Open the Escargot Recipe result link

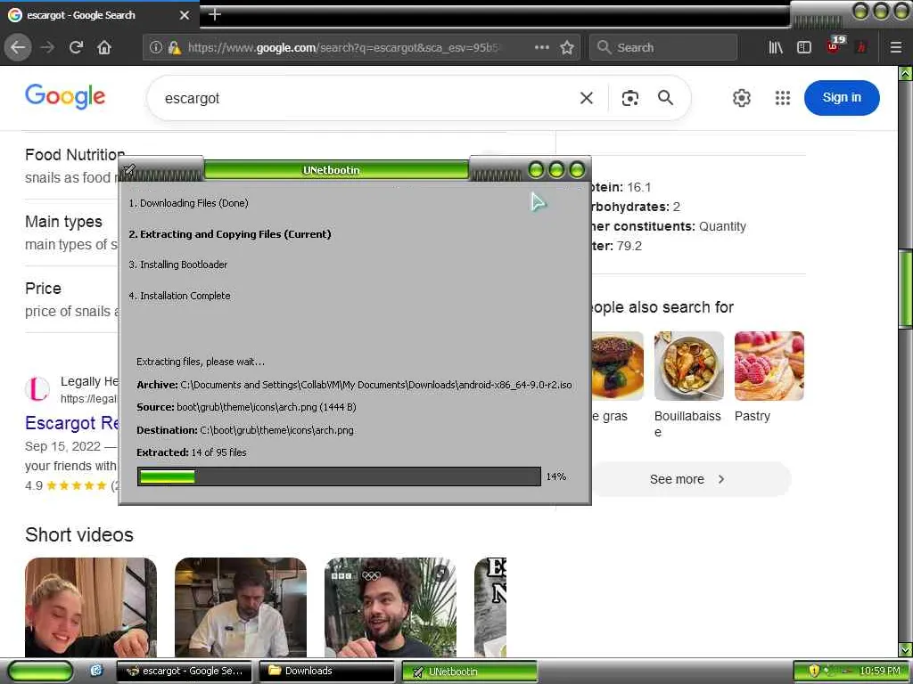pyautogui.click(x=71, y=423)
